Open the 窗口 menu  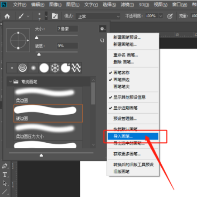(180, 5)
